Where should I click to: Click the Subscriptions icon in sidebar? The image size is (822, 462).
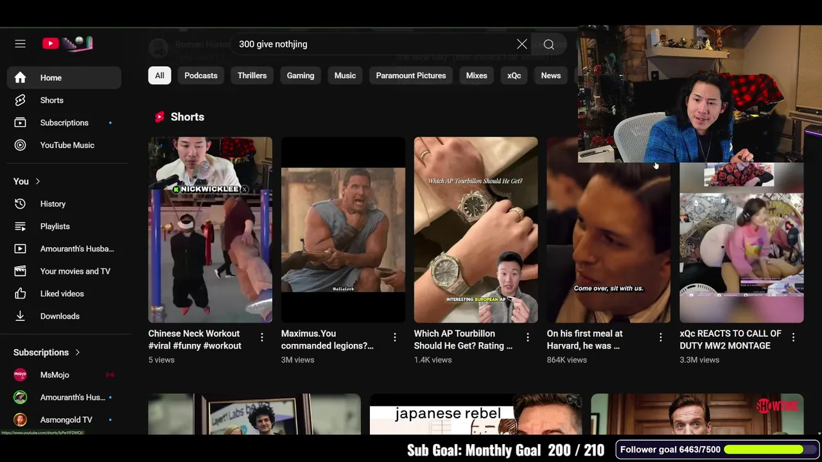pos(21,123)
